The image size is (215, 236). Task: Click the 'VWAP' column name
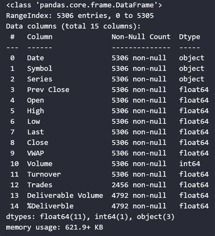pos(35,153)
